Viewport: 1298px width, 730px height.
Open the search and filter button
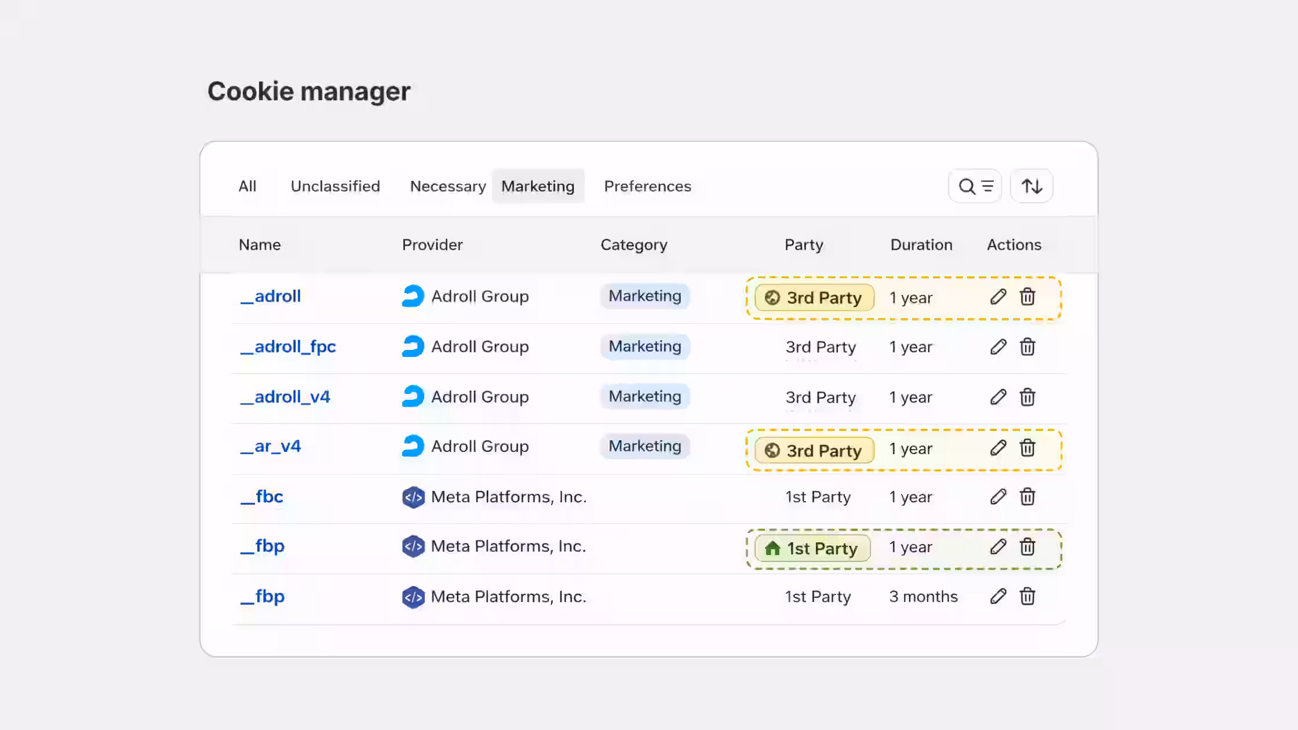tap(975, 186)
